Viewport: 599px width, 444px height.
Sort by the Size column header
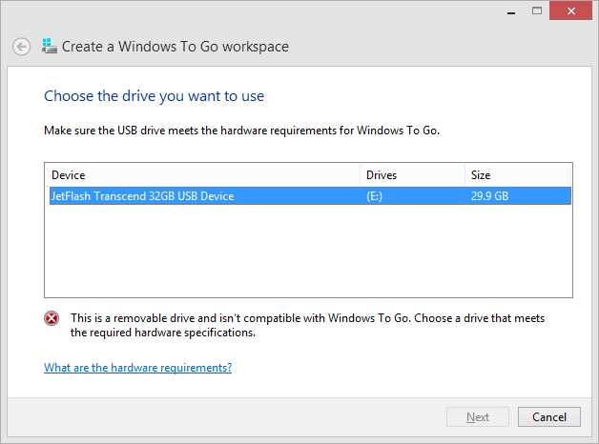pyautogui.click(x=518, y=175)
